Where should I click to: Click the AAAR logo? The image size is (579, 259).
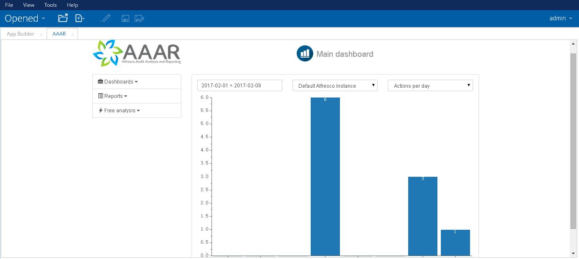pos(137,53)
